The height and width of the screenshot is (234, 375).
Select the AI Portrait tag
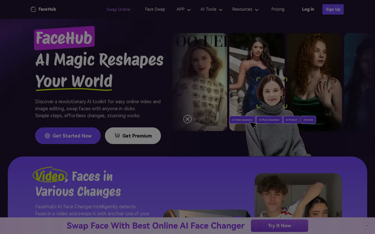(291, 120)
